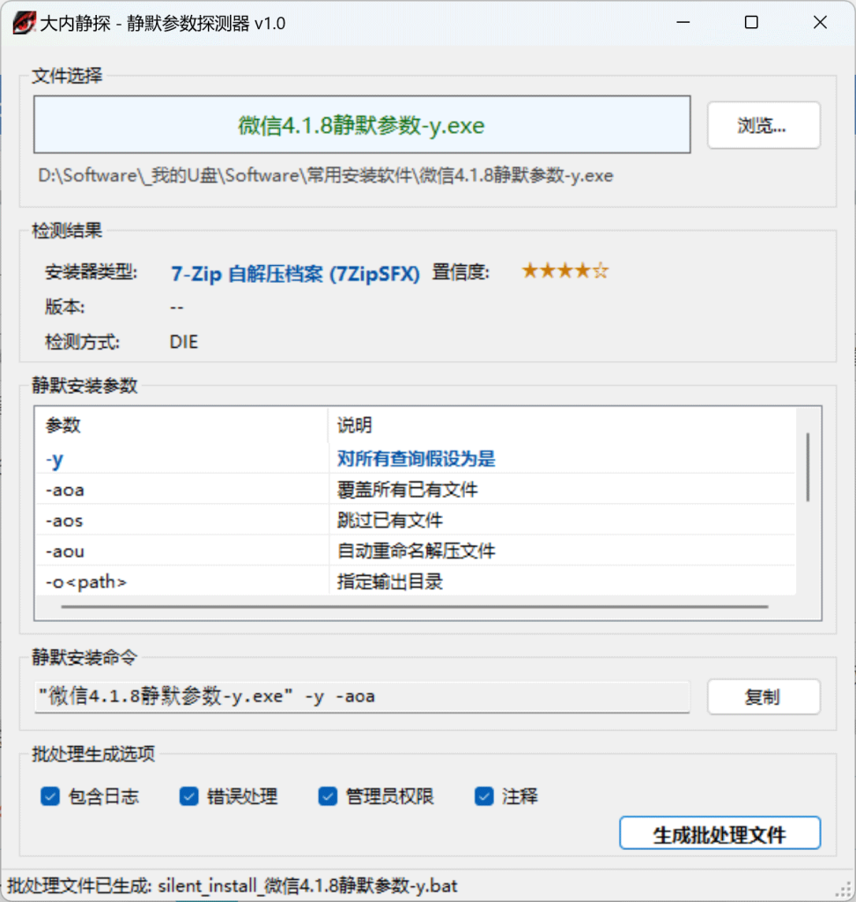
Task: Click the installer type 7-Zip 自解压档案 text
Action: coord(295,273)
